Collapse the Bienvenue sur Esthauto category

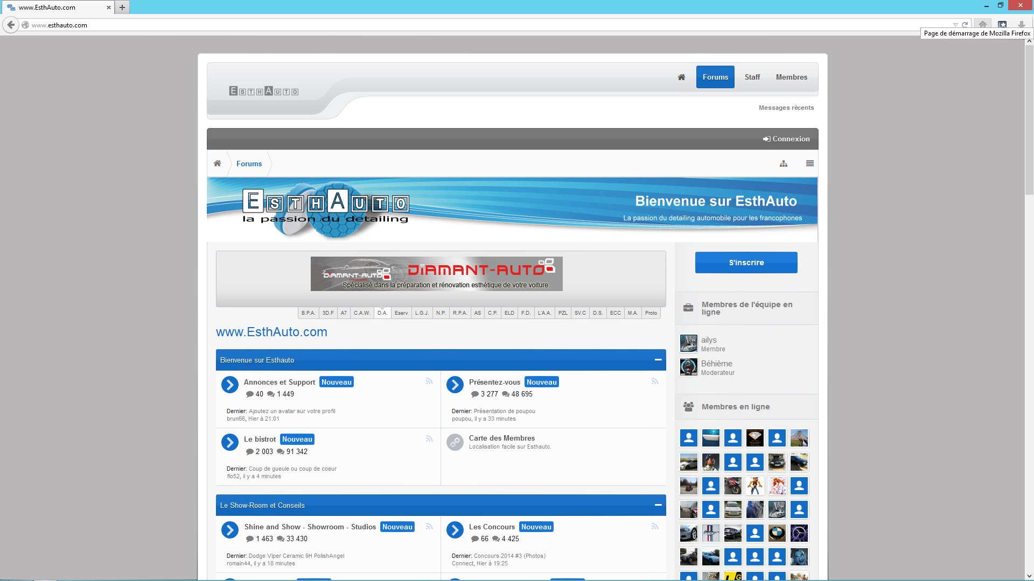click(x=658, y=360)
